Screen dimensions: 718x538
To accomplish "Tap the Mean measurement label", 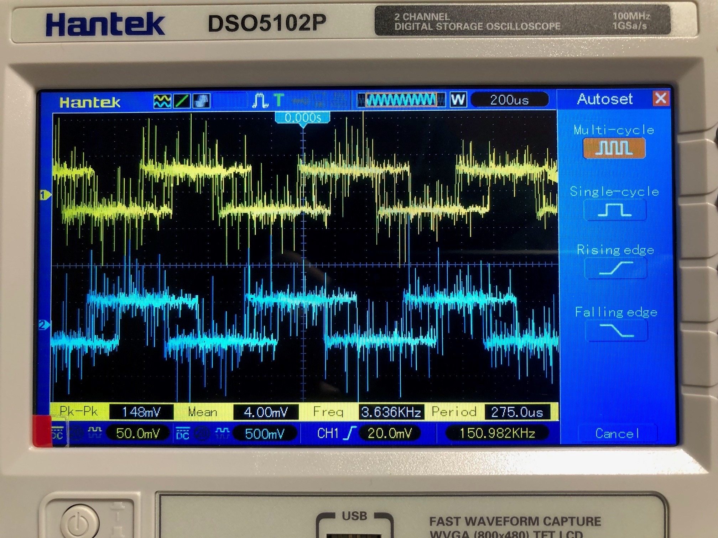I will pyautogui.click(x=202, y=412).
